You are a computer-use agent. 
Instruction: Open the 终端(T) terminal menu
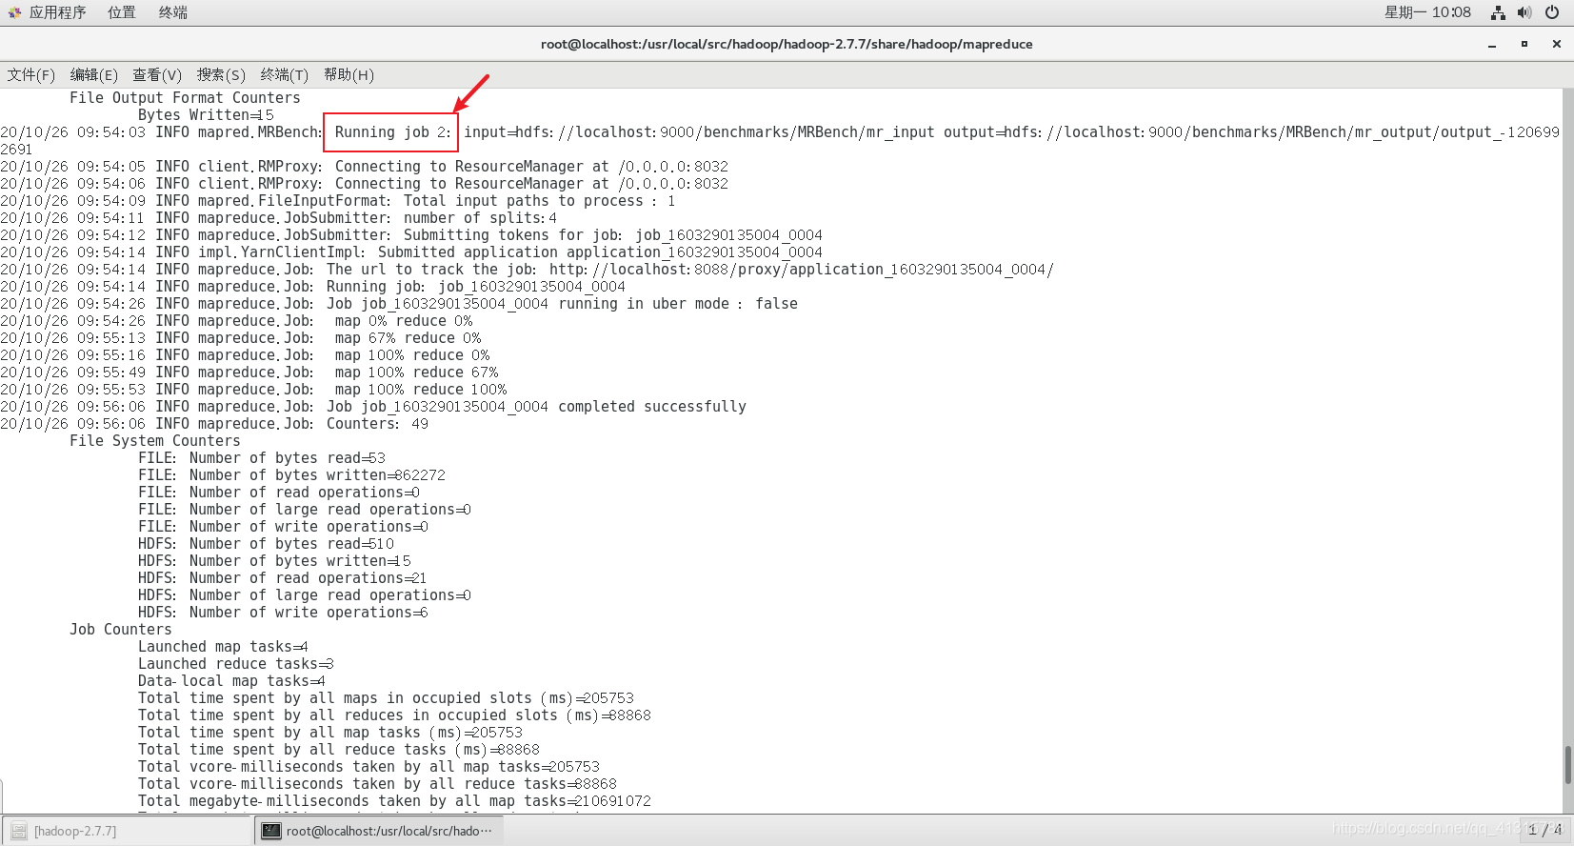coord(285,74)
